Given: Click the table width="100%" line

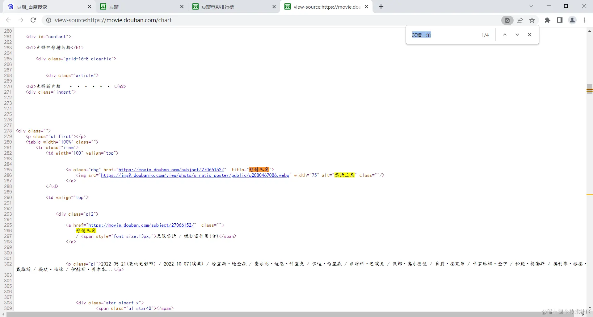Looking at the screenshot, I should (x=62, y=142).
